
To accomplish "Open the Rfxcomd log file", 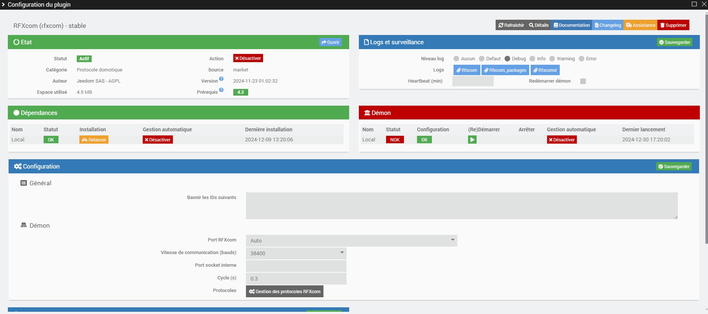I will 545,70.
